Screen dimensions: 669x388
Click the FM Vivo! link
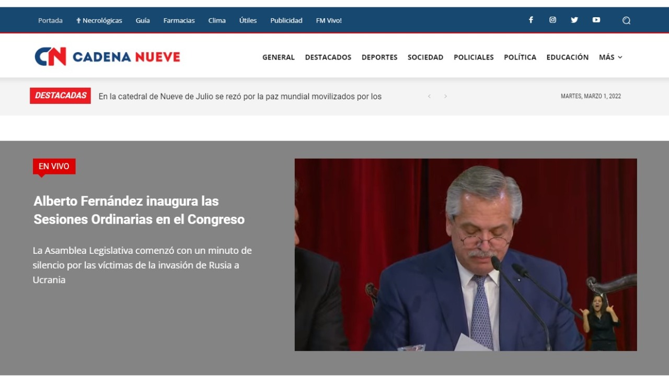[x=329, y=21]
